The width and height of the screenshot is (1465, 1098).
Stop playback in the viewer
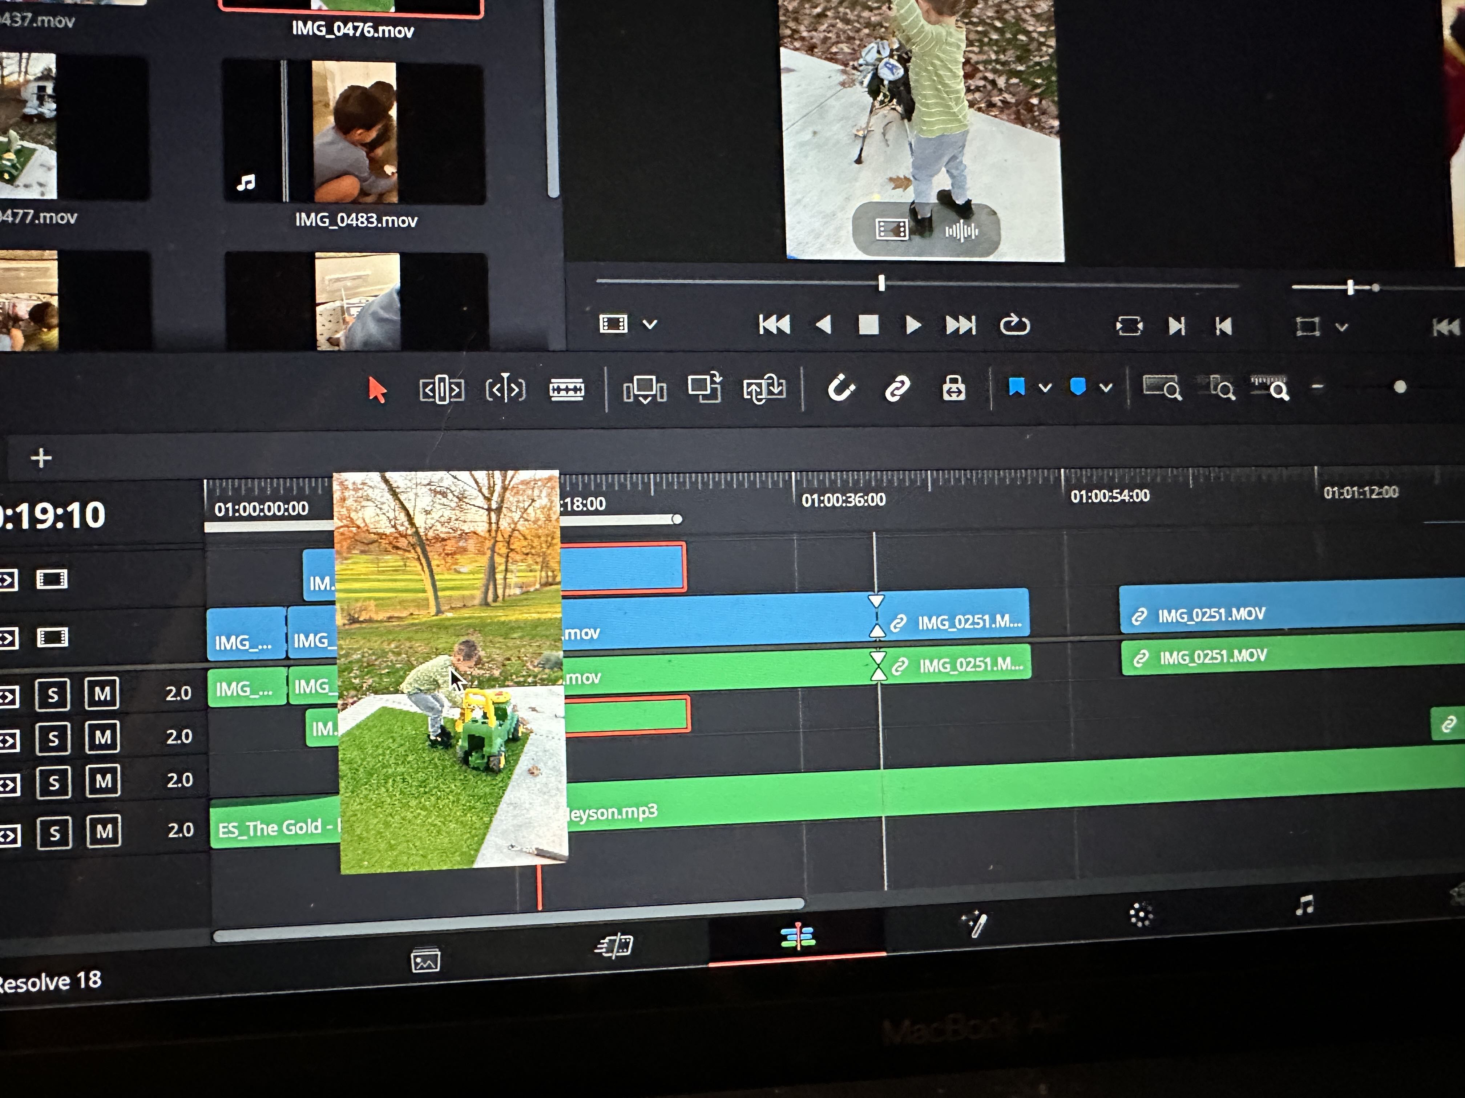(x=868, y=325)
